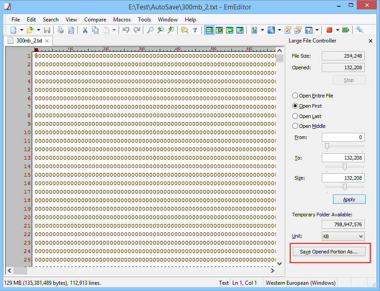Click the configuration tree icon
This screenshot has width=380, height=291.
254,30
